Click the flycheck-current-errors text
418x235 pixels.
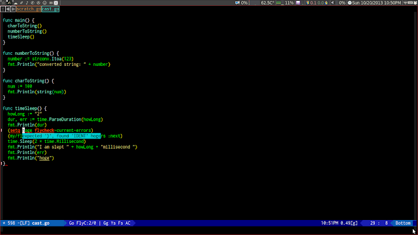point(63,131)
